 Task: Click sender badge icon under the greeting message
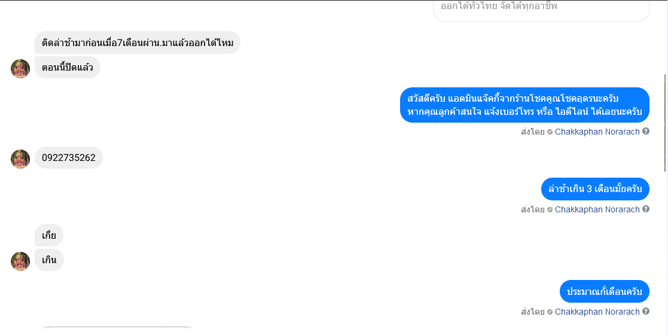tap(550, 132)
